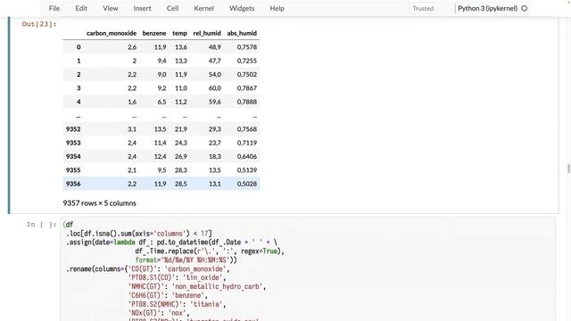The width and height of the screenshot is (571, 321).
Task: Open the Widgets menu
Action: [242, 8]
